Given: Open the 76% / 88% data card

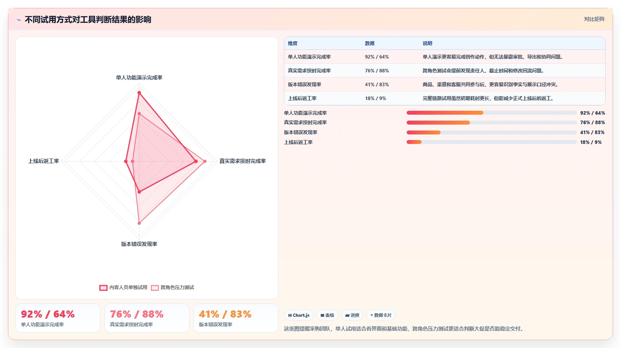Looking at the screenshot, I should tap(147, 318).
